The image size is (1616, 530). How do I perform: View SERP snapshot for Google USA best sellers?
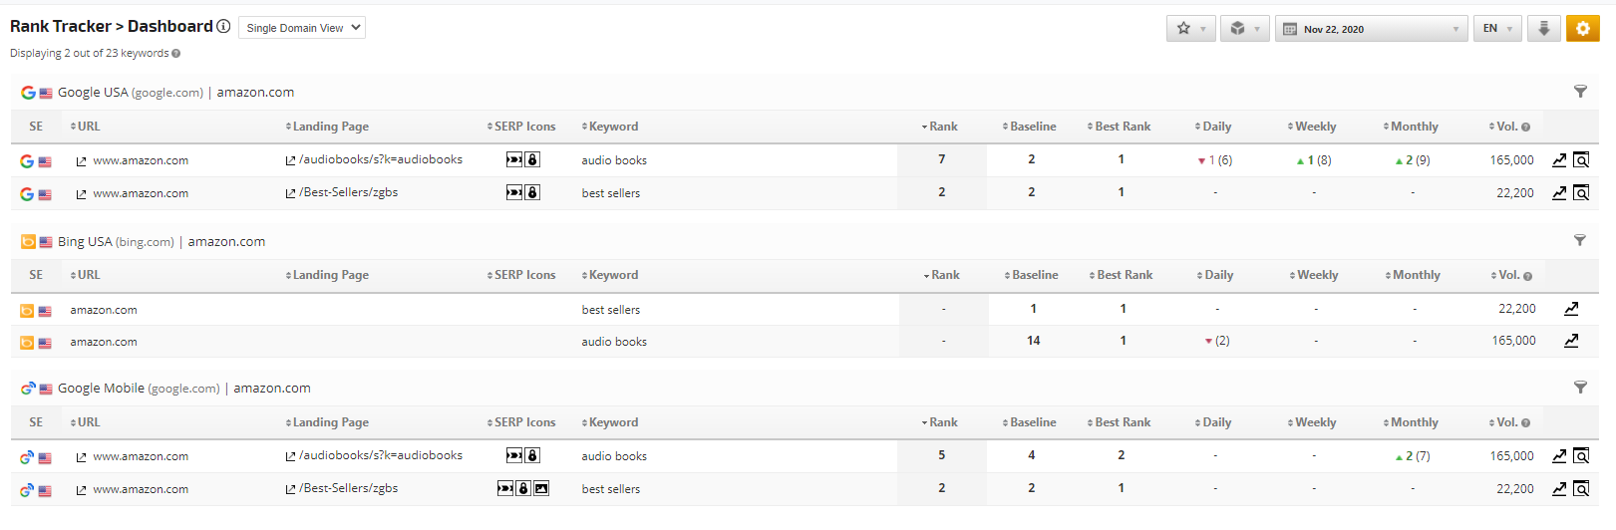click(1581, 193)
